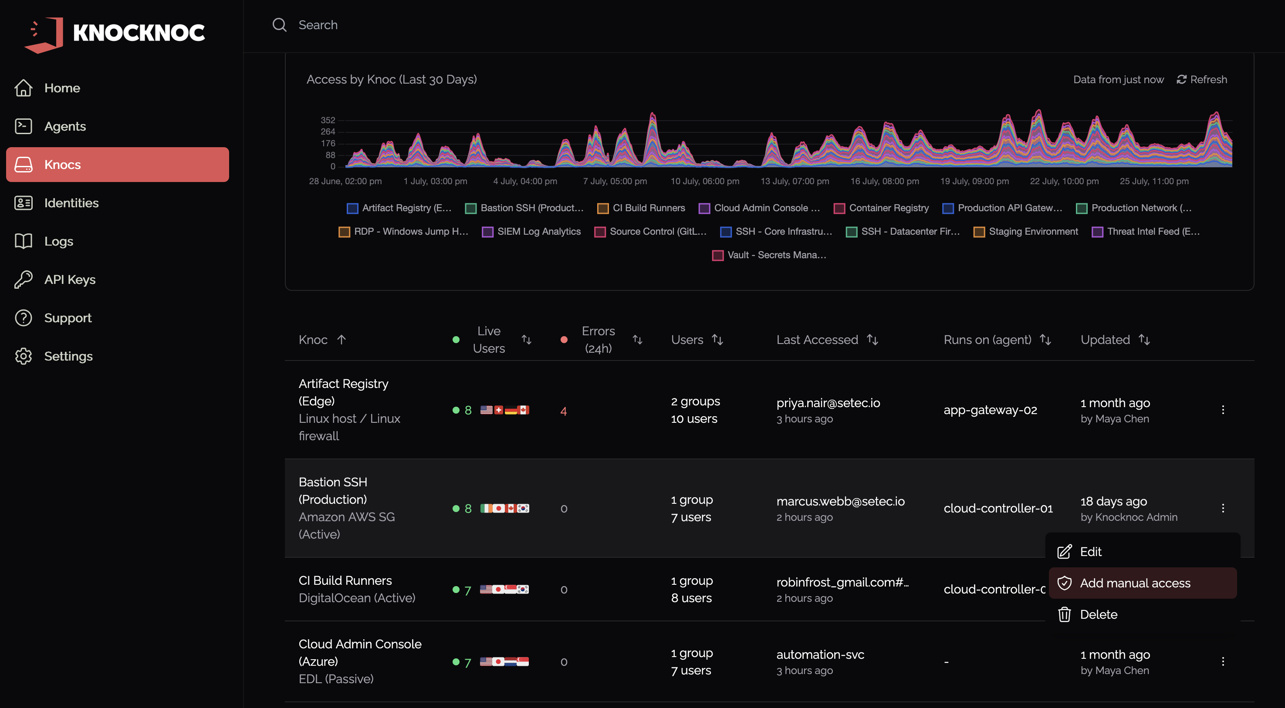Image resolution: width=1285 pixels, height=708 pixels.
Task: Open Agents via the terminal icon
Action: (24, 126)
